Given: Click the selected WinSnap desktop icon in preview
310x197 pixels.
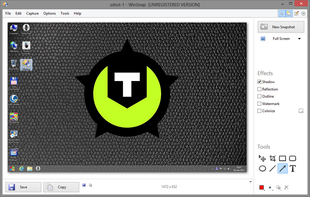Looking at the screenshot, I should 26,64.
